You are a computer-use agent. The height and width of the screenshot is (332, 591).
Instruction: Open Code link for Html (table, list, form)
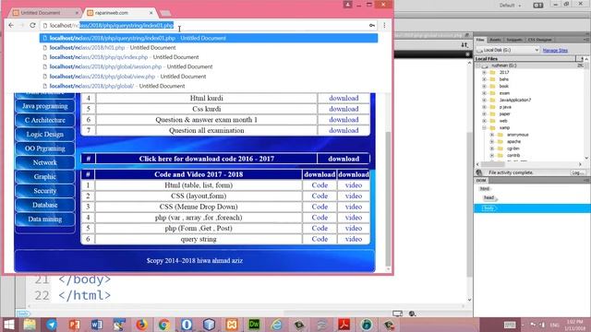(x=320, y=185)
